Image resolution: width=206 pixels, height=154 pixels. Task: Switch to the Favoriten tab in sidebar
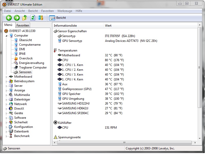pos(23,25)
